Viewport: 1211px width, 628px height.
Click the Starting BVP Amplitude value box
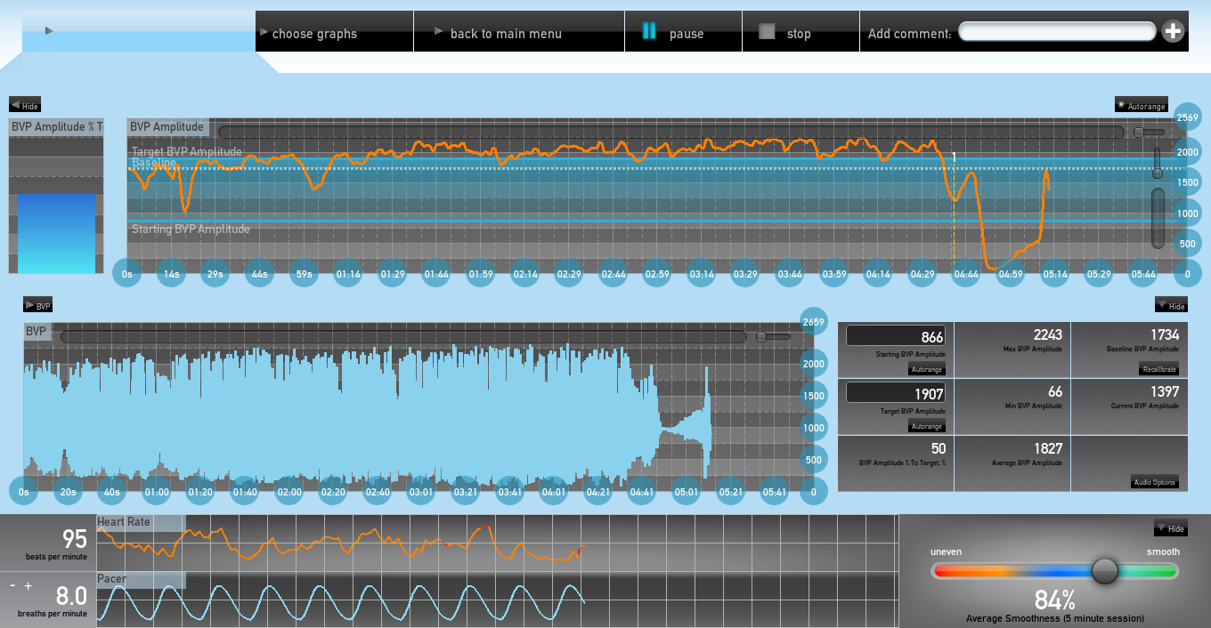click(x=895, y=335)
